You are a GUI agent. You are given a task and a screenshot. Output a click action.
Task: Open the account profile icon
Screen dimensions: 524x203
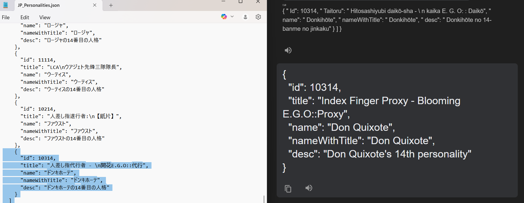[x=245, y=17]
